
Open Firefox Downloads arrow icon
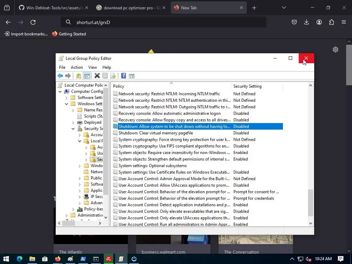click(x=306, y=22)
